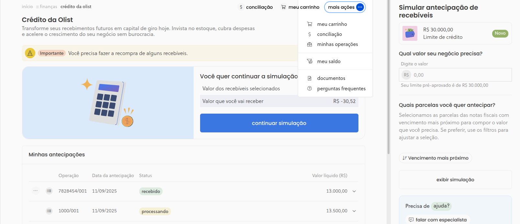Open the Vencimento mais próximo sort filter
The height and width of the screenshot is (224, 520).
coord(435,158)
